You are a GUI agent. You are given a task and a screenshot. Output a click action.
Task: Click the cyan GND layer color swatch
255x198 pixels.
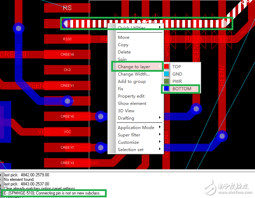tap(167, 74)
